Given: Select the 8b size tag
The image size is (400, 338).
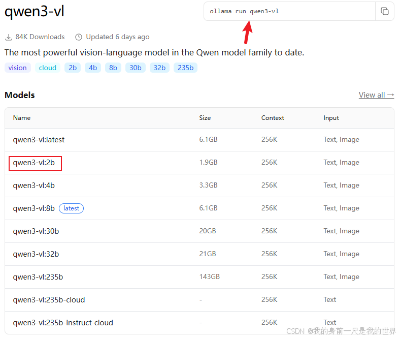Looking at the screenshot, I should tap(113, 68).
